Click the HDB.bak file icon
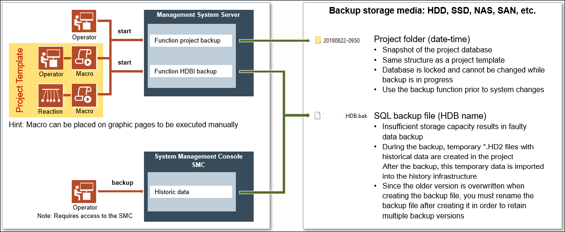Viewport: 565px width, 232px height. 317,116
